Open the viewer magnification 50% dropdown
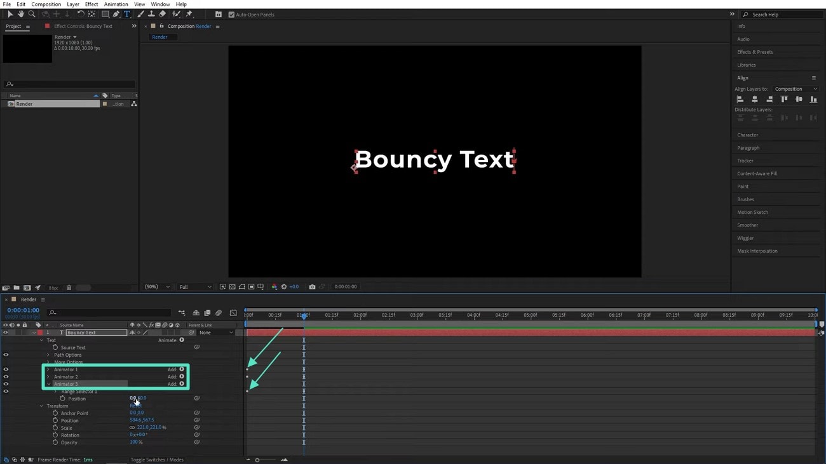This screenshot has width=826, height=464. click(157, 287)
